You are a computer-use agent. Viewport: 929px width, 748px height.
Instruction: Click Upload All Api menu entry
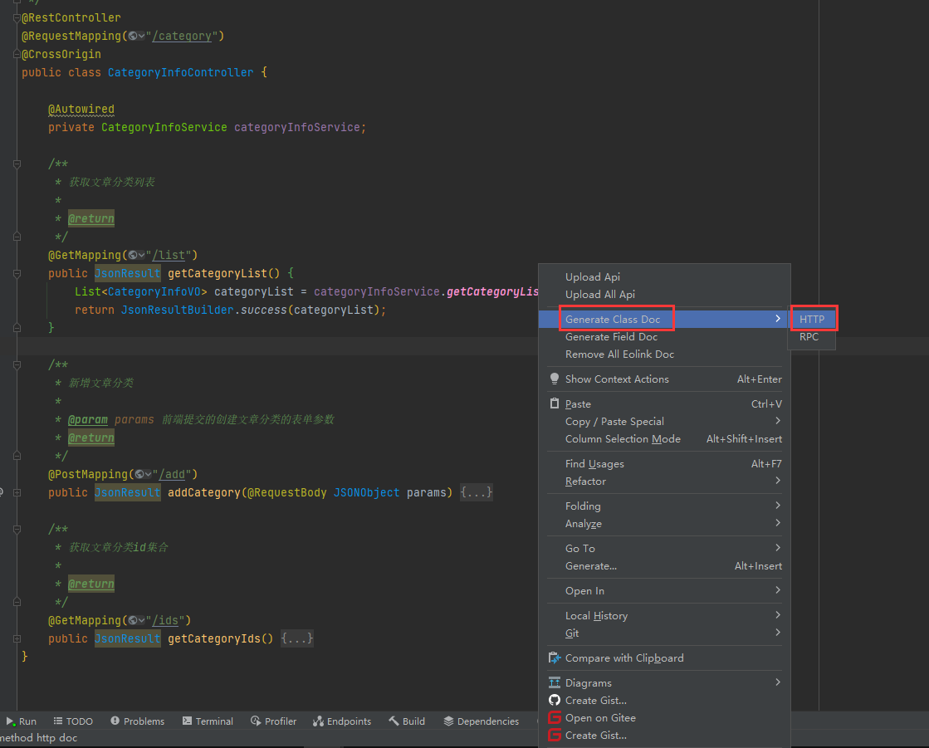[600, 295]
